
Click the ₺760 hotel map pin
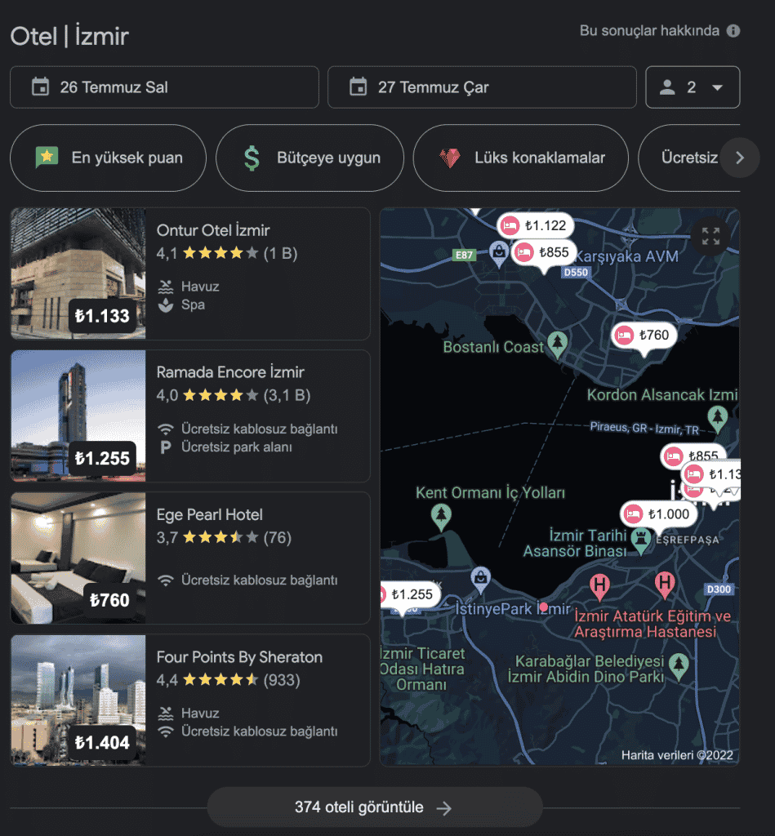tap(644, 335)
